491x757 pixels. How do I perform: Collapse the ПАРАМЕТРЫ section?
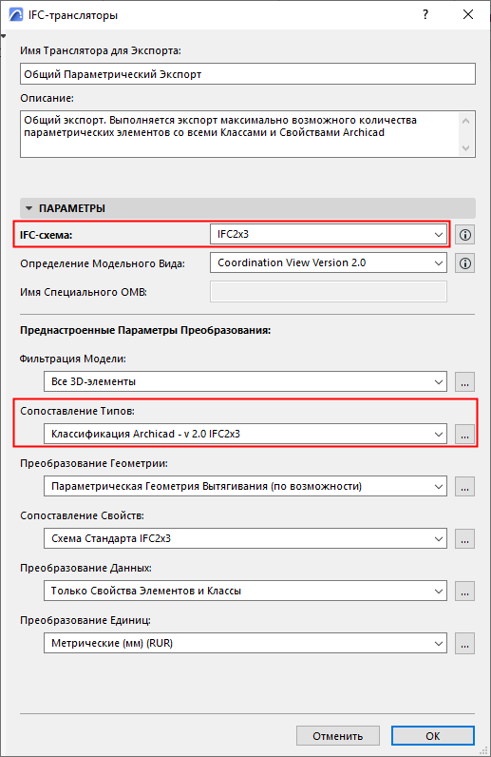point(28,208)
